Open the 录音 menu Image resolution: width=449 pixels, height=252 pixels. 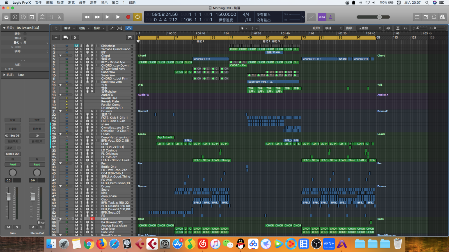click(x=82, y=3)
